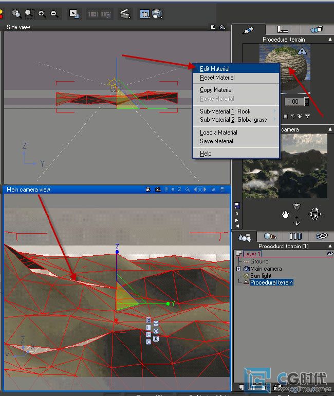Select the render area tool
Image resolution: width=334 pixels, height=396 pixels.
(145, 14)
